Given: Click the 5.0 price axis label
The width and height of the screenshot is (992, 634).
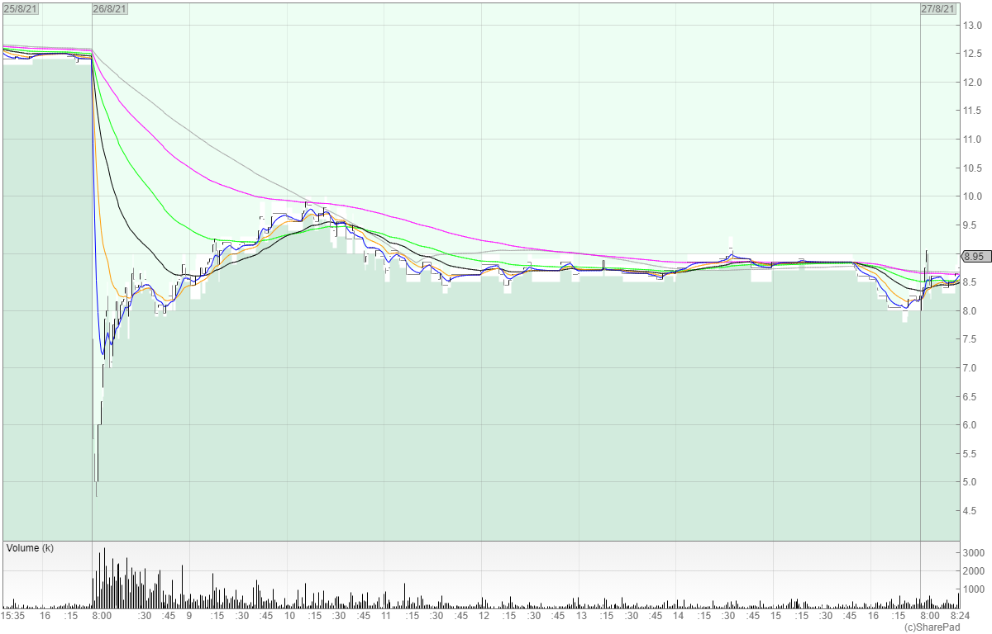Looking at the screenshot, I should point(971,482).
